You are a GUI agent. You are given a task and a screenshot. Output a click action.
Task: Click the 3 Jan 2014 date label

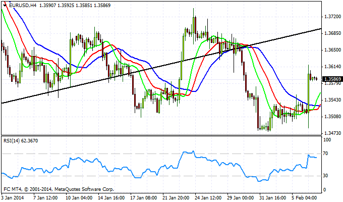point(13,198)
